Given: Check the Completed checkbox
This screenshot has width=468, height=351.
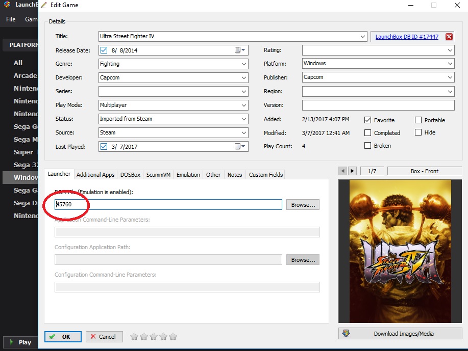Looking at the screenshot, I should tap(367, 132).
